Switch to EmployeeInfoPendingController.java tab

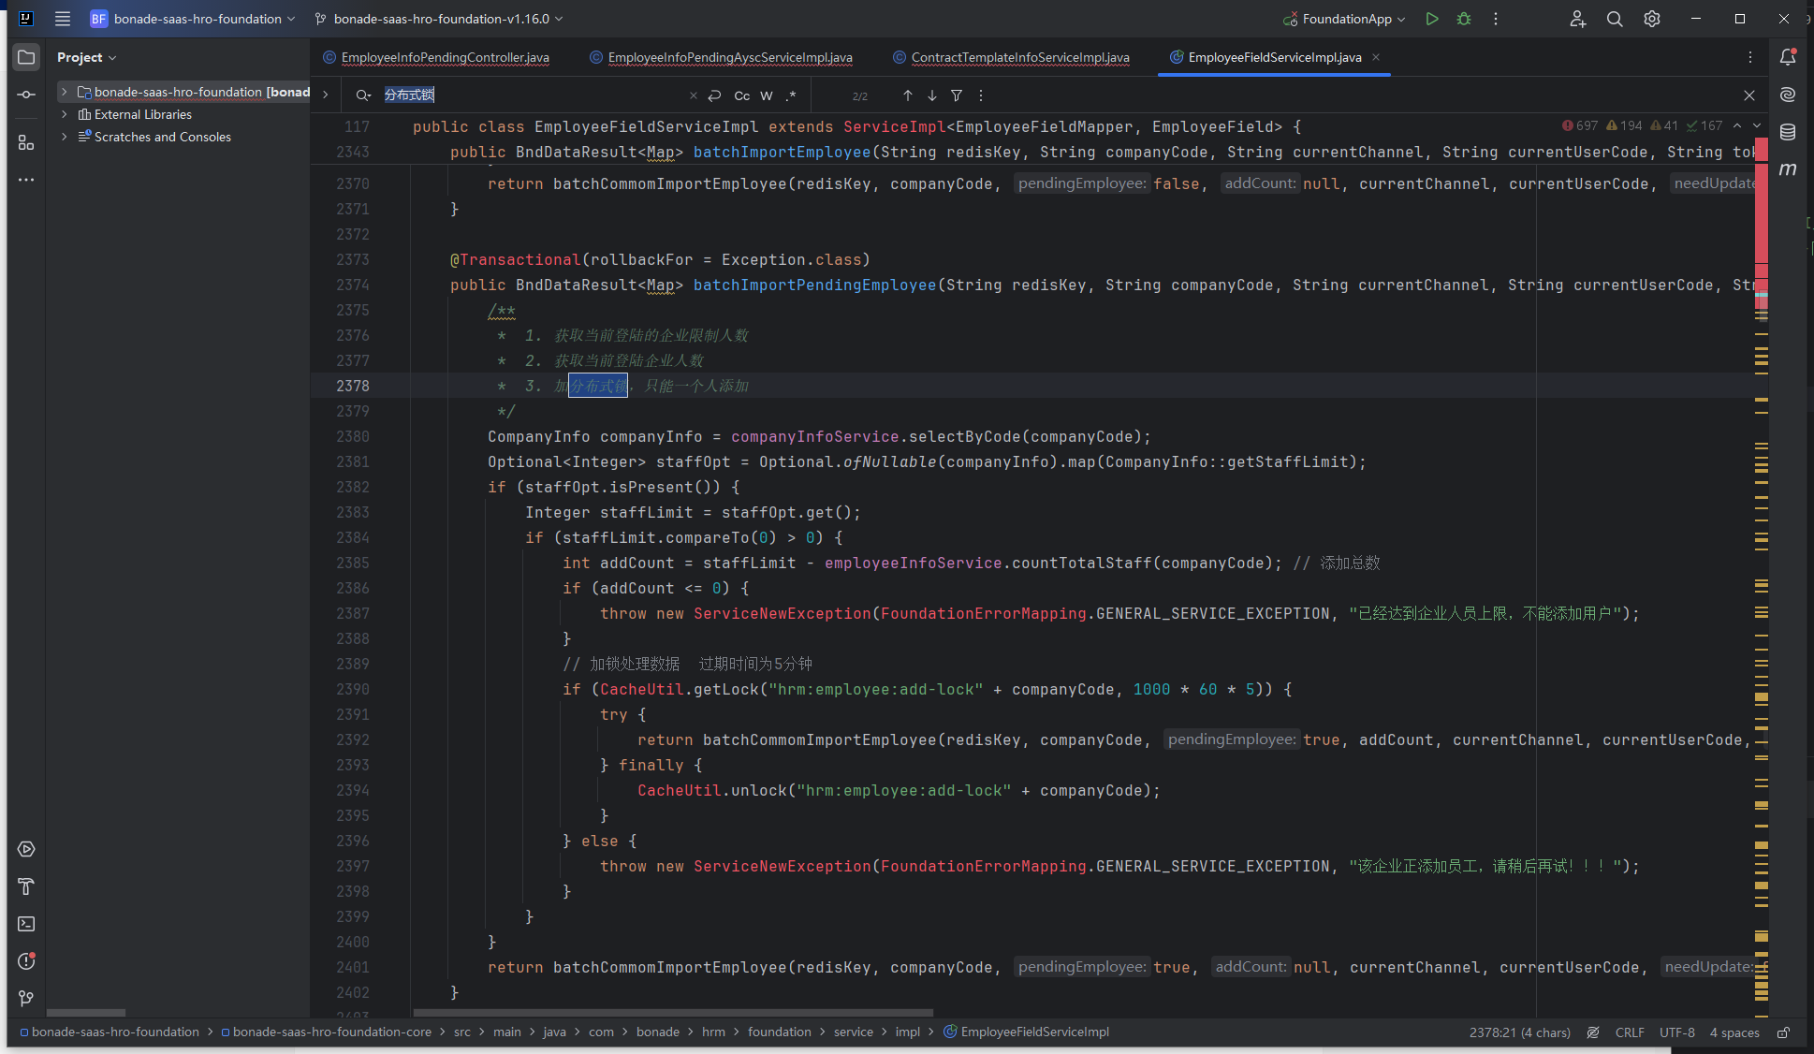pyautogui.click(x=435, y=57)
